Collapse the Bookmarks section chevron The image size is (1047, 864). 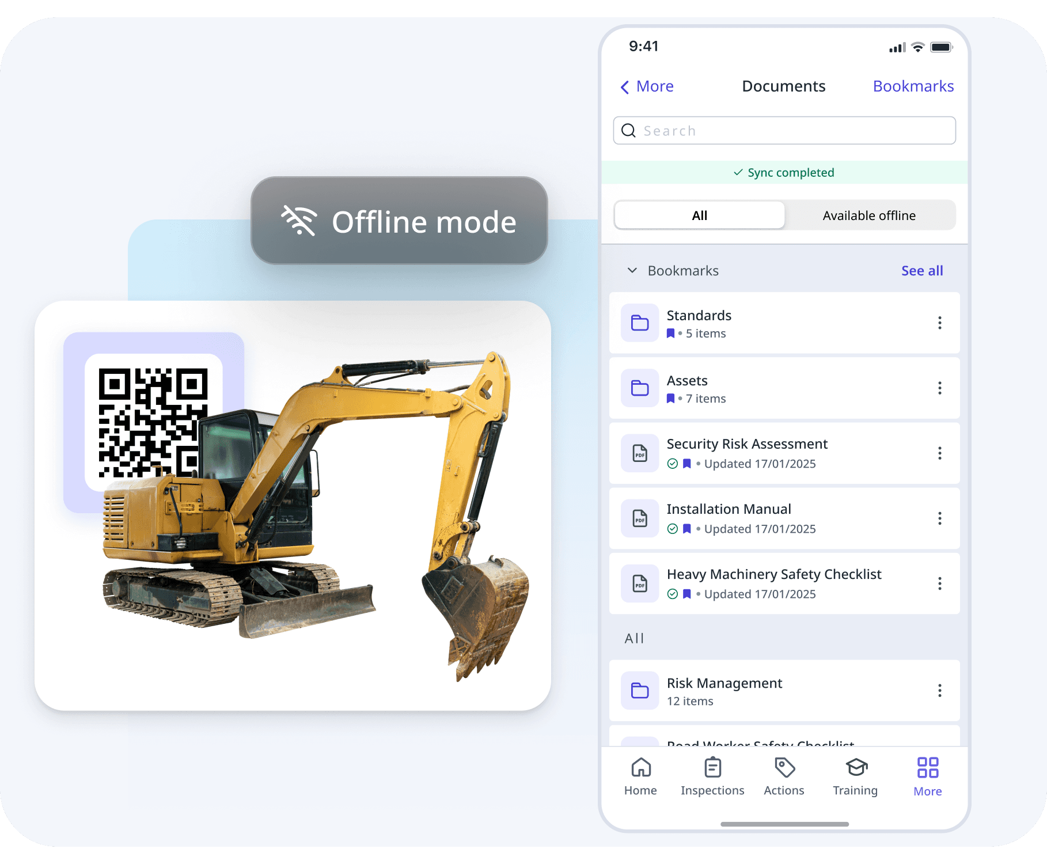(632, 271)
